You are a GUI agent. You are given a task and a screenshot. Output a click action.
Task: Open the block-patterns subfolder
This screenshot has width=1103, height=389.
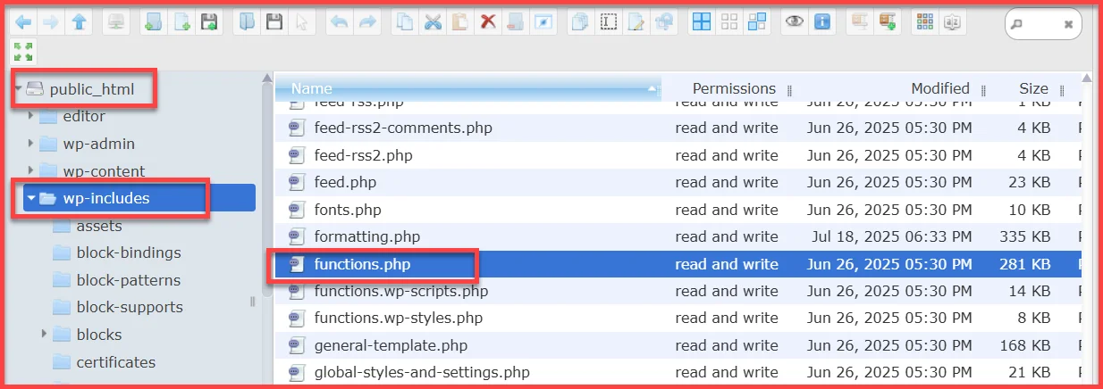click(x=129, y=280)
